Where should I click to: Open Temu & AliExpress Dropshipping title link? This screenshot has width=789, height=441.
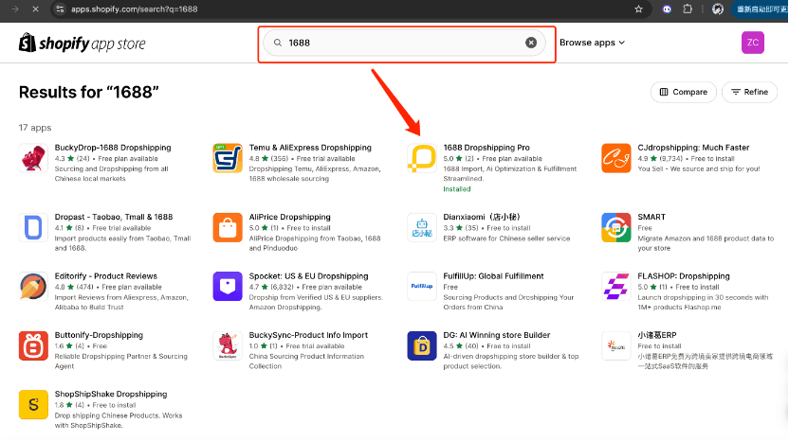pos(310,148)
